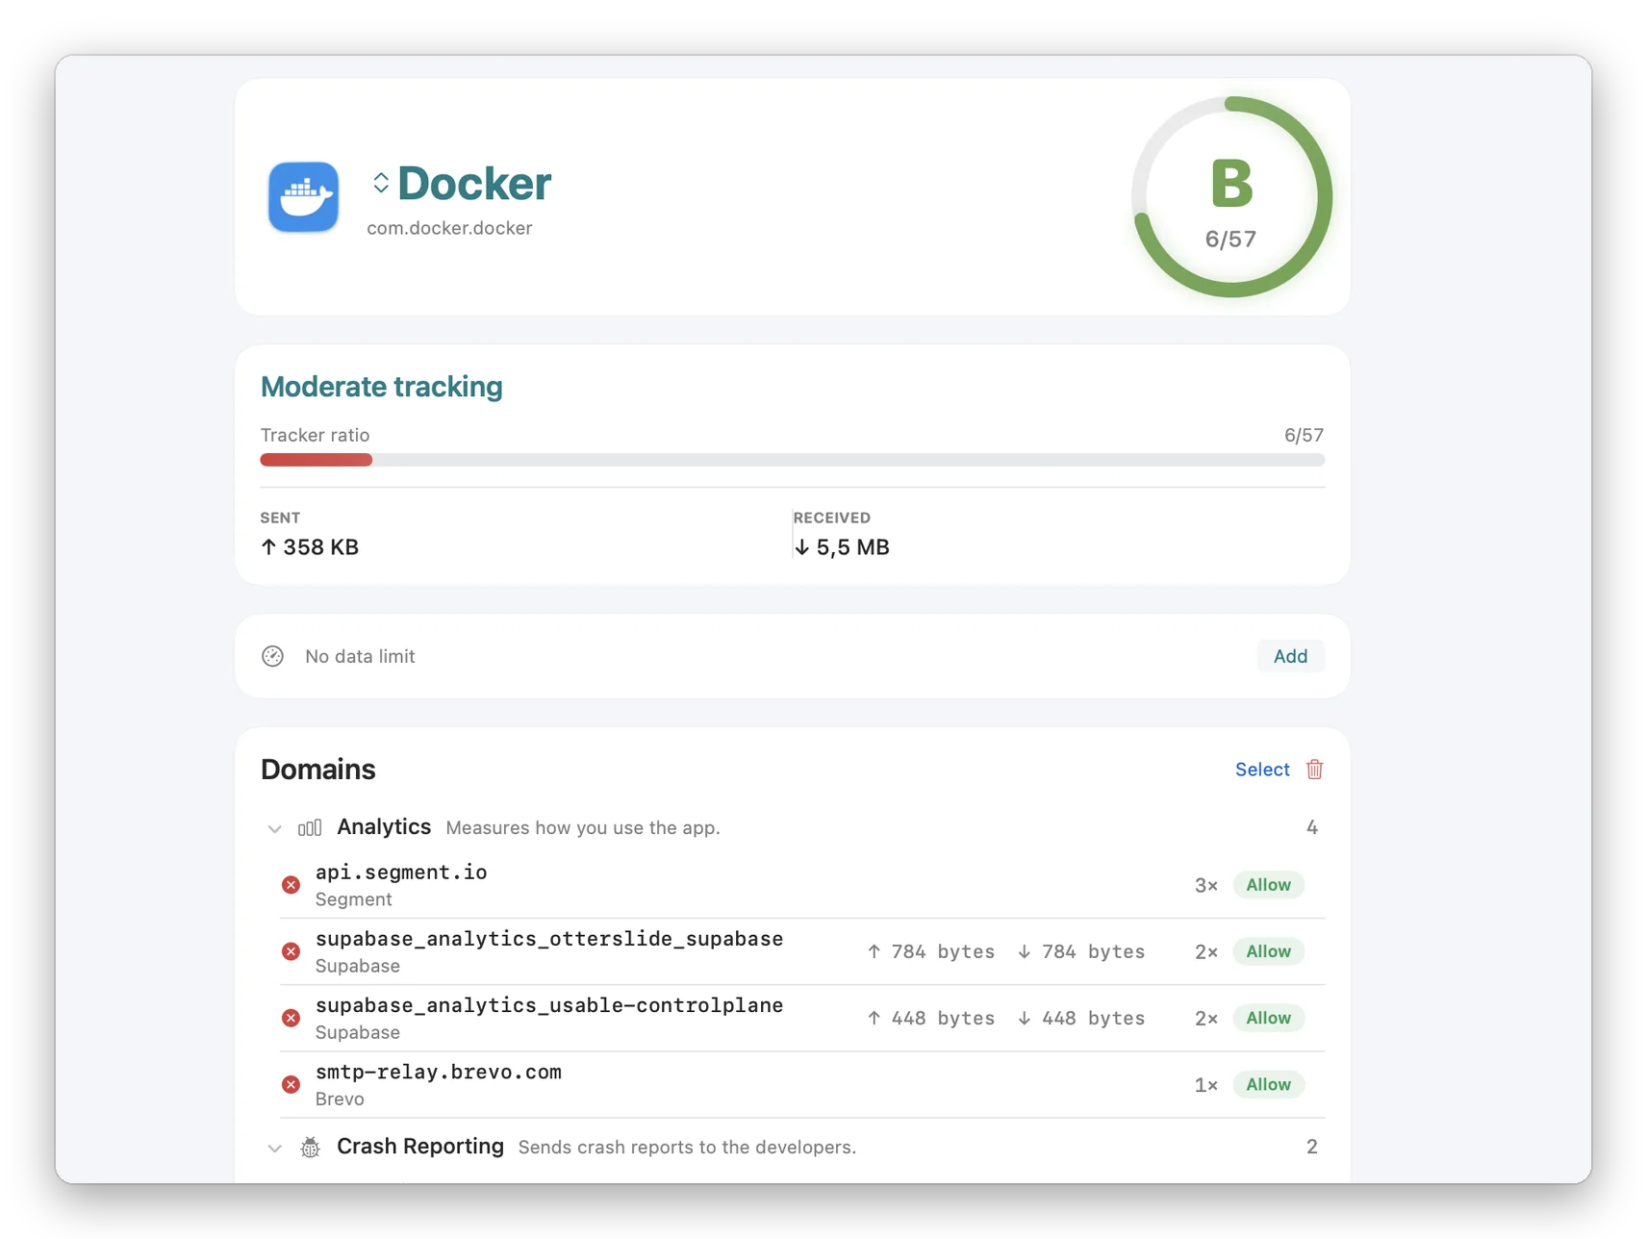
Task: Click the Docker app icon
Action: click(x=303, y=197)
